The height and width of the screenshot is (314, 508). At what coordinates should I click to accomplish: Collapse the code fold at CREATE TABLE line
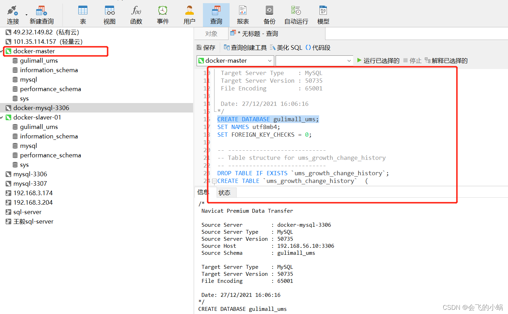pos(214,181)
